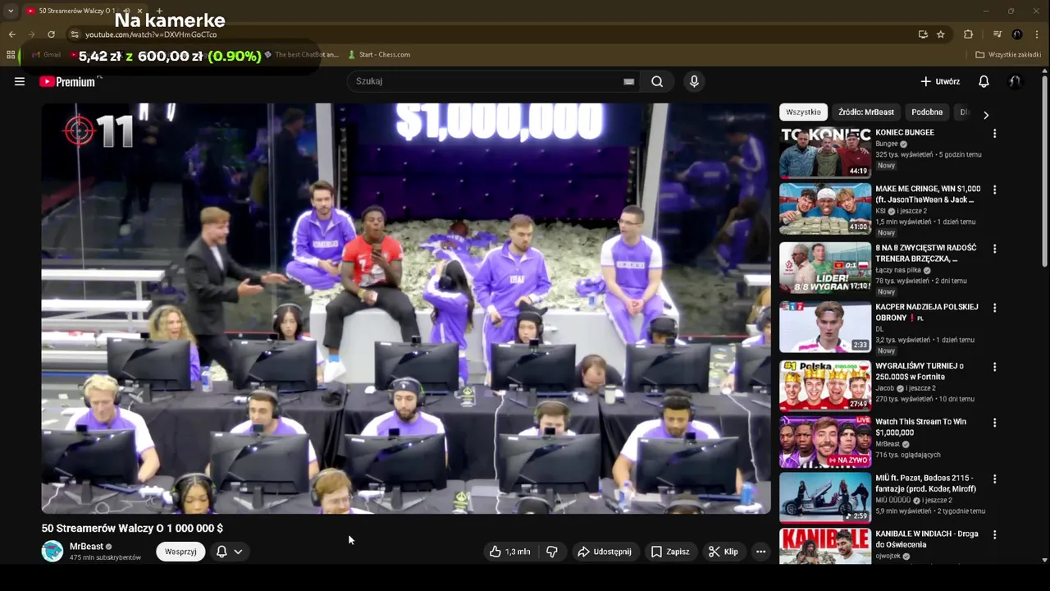The width and height of the screenshot is (1050, 591).
Task: Dislike the video with thumbs down
Action: tap(552, 552)
